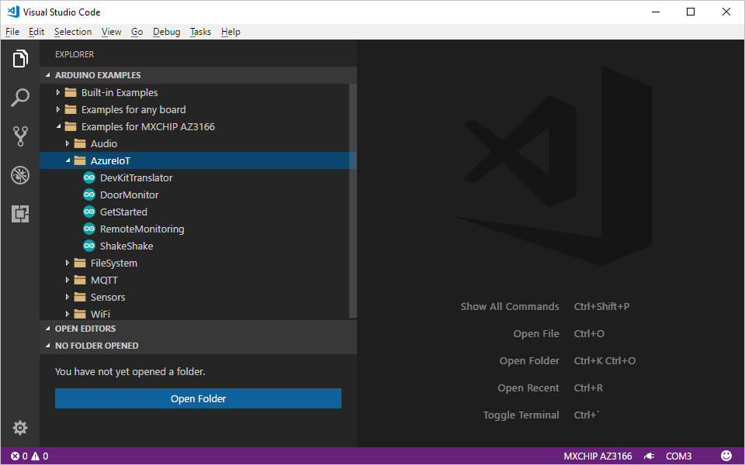Expand the FileSystem folder arrow
745x465 pixels.
click(x=68, y=263)
